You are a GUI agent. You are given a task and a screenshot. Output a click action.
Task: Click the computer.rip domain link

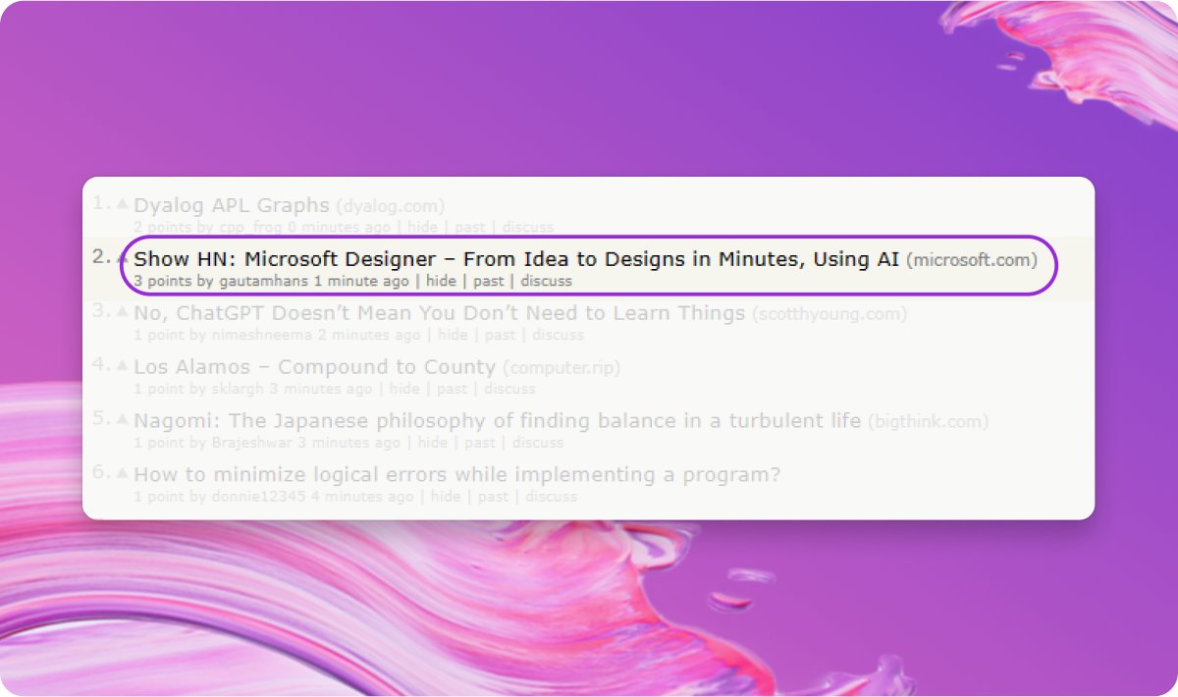pyautogui.click(x=562, y=368)
